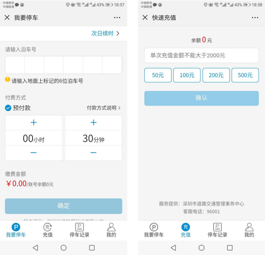Decrease hours with the minus below 00小时
Image resolution: width=265 pixels, height=255 pixels.
(x=34, y=153)
